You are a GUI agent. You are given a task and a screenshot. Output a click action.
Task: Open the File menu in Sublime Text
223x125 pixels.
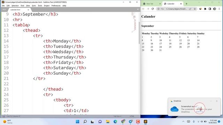(3, 6)
